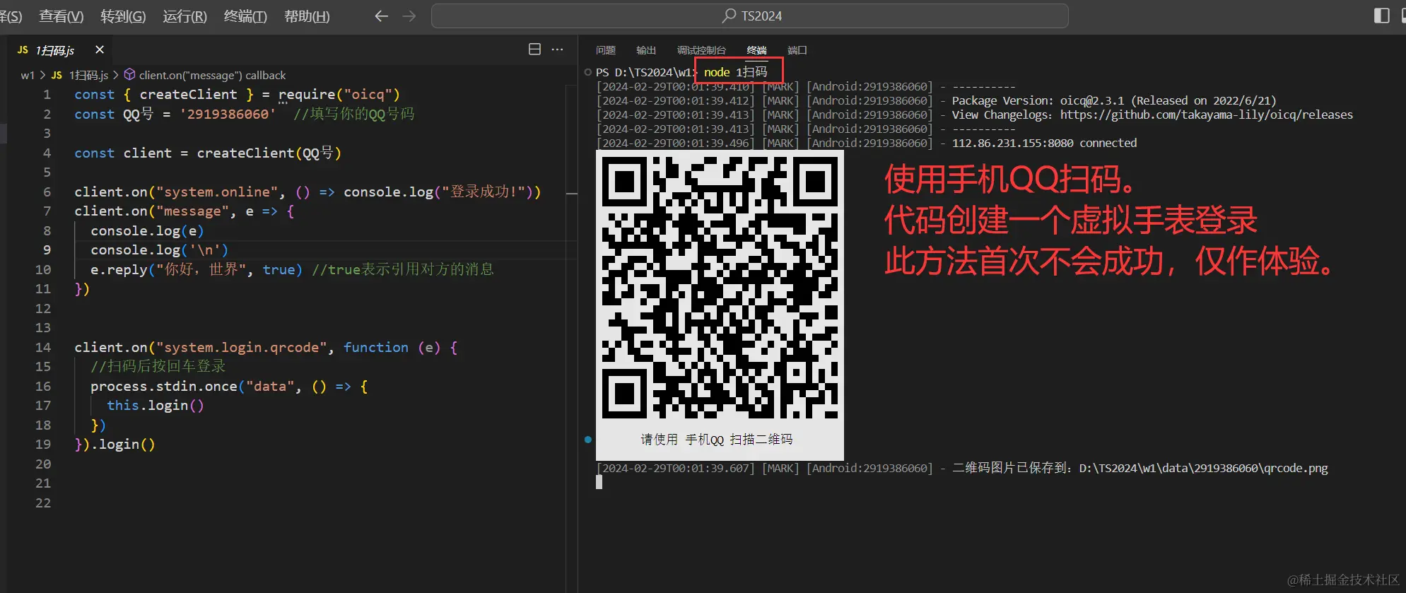Click the this.login() statement

[x=156, y=405]
